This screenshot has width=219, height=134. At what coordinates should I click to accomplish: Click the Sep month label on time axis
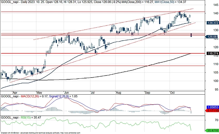[147, 93]
